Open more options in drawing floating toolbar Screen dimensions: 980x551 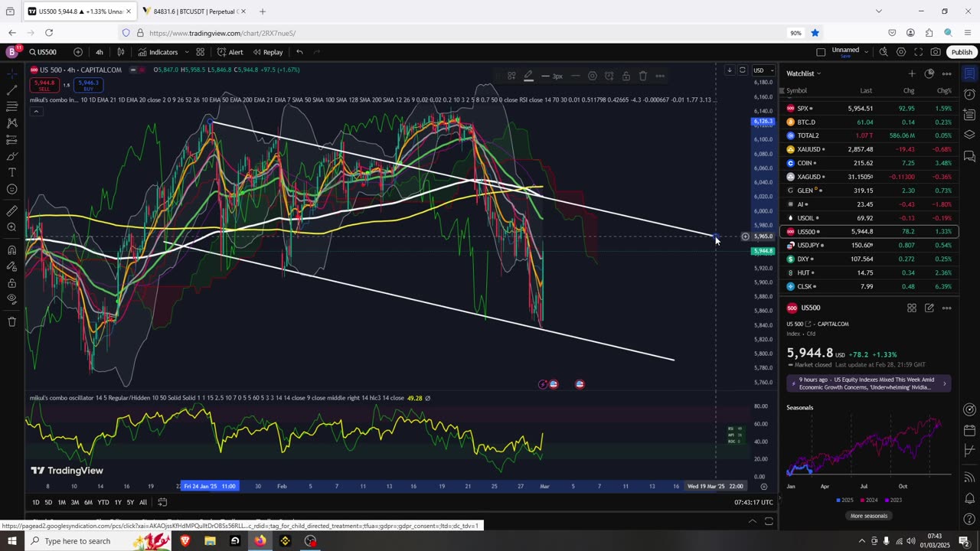point(660,76)
